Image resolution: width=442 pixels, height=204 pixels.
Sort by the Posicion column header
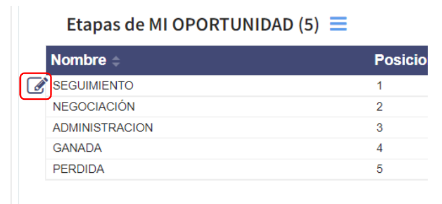pyautogui.click(x=401, y=60)
